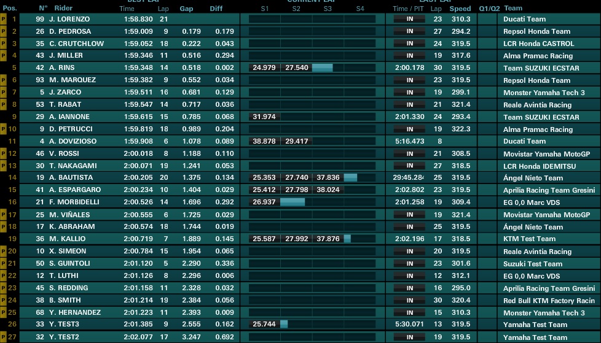Image resolution: width=601 pixels, height=343 pixels.
Task: Click gap value 3.247
Action: (x=191, y=337)
